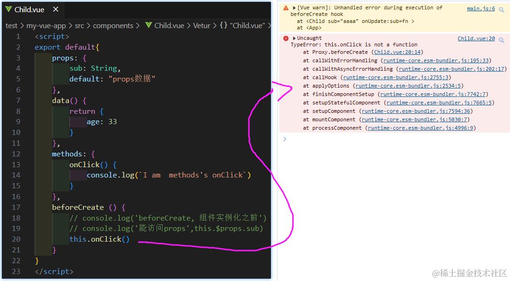Click the console.log 'I am methods's onClick' line
The width and height of the screenshot is (510, 281).
[168, 175]
